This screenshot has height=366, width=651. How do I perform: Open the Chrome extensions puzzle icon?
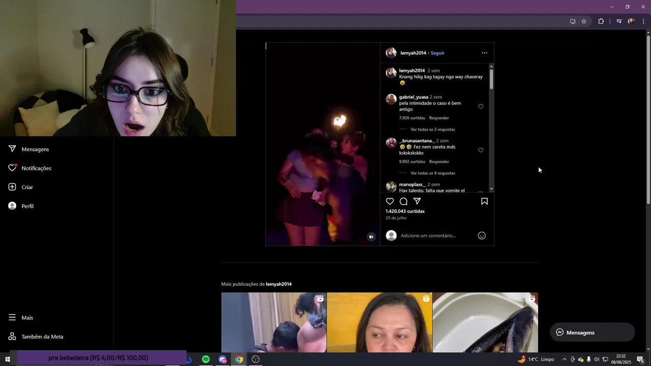601,21
